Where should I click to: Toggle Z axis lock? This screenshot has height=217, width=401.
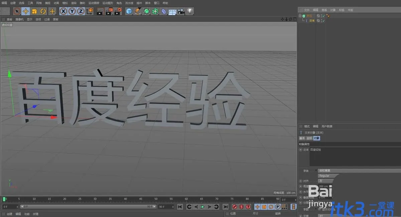(81, 11)
